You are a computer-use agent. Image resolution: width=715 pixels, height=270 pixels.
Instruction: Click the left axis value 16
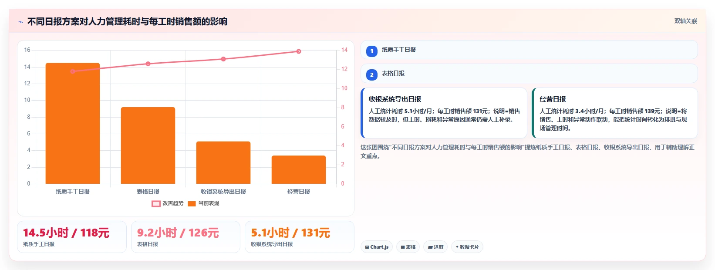[27, 50]
